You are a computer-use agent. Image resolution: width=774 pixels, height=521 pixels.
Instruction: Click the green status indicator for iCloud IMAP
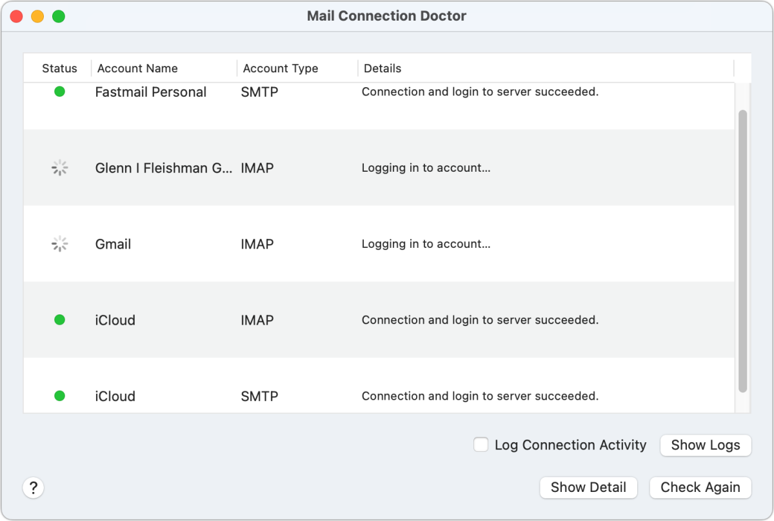click(59, 320)
